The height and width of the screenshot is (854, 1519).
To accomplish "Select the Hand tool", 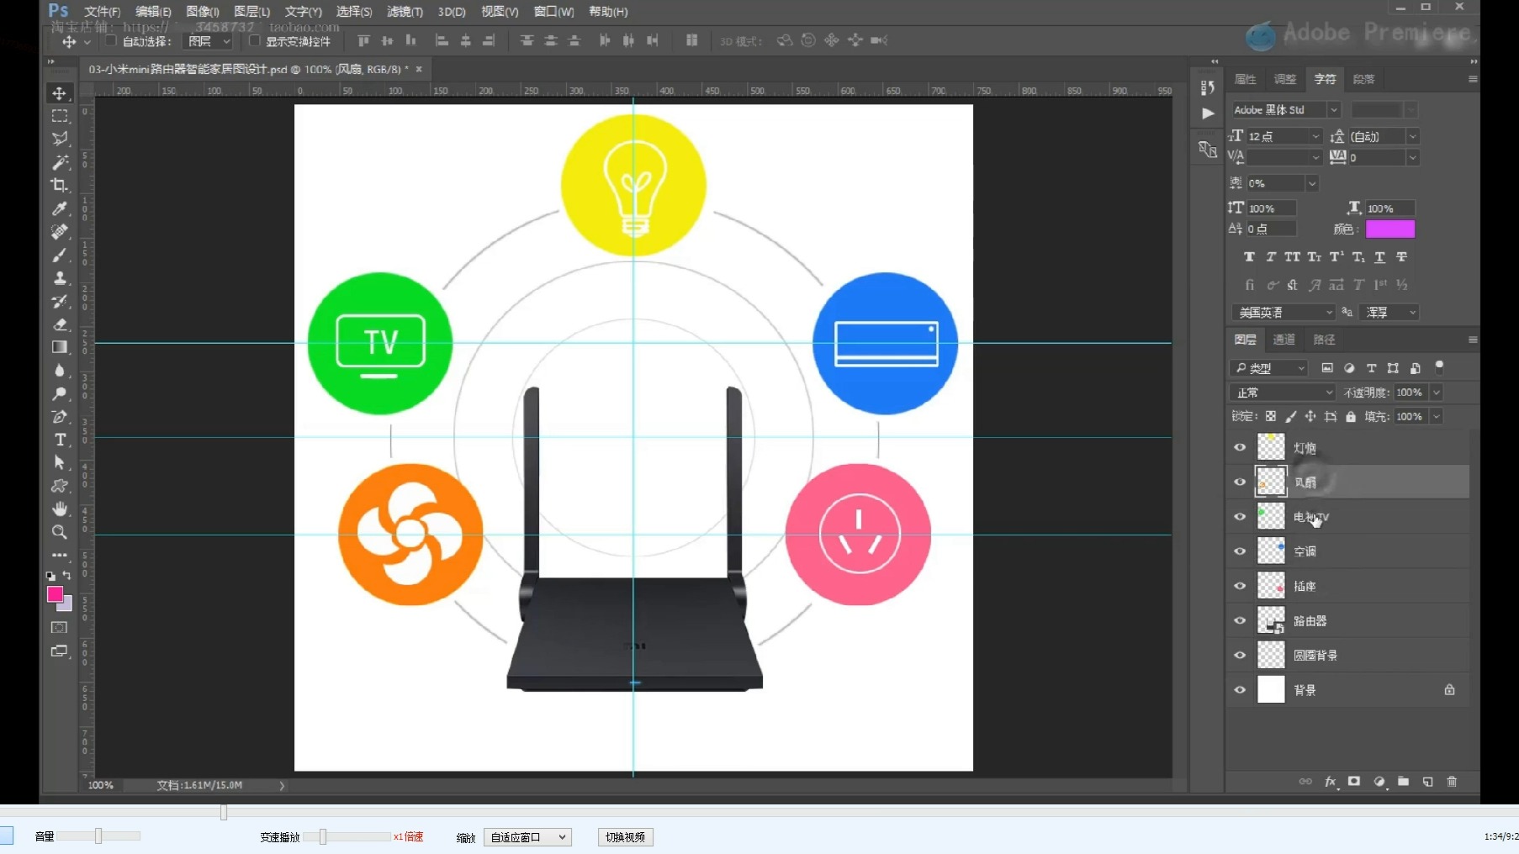I will (59, 509).
